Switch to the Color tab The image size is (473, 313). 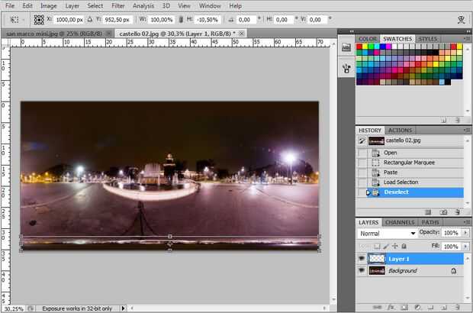368,39
